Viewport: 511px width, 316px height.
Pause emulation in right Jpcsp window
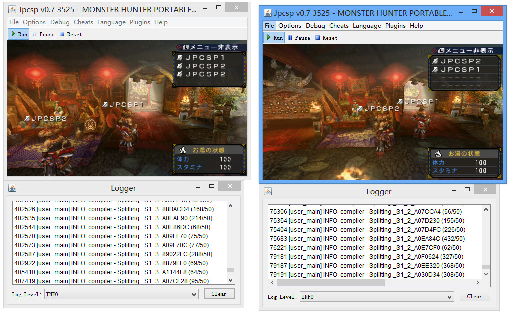[299, 38]
